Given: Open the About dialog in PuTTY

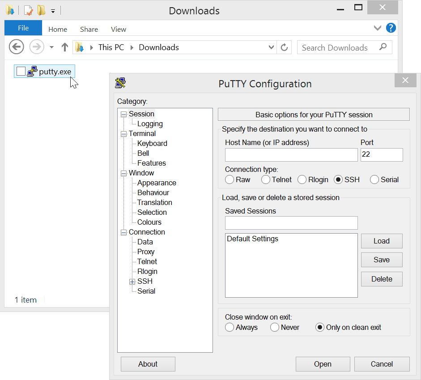Looking at the screenshot, I should 148,364.
